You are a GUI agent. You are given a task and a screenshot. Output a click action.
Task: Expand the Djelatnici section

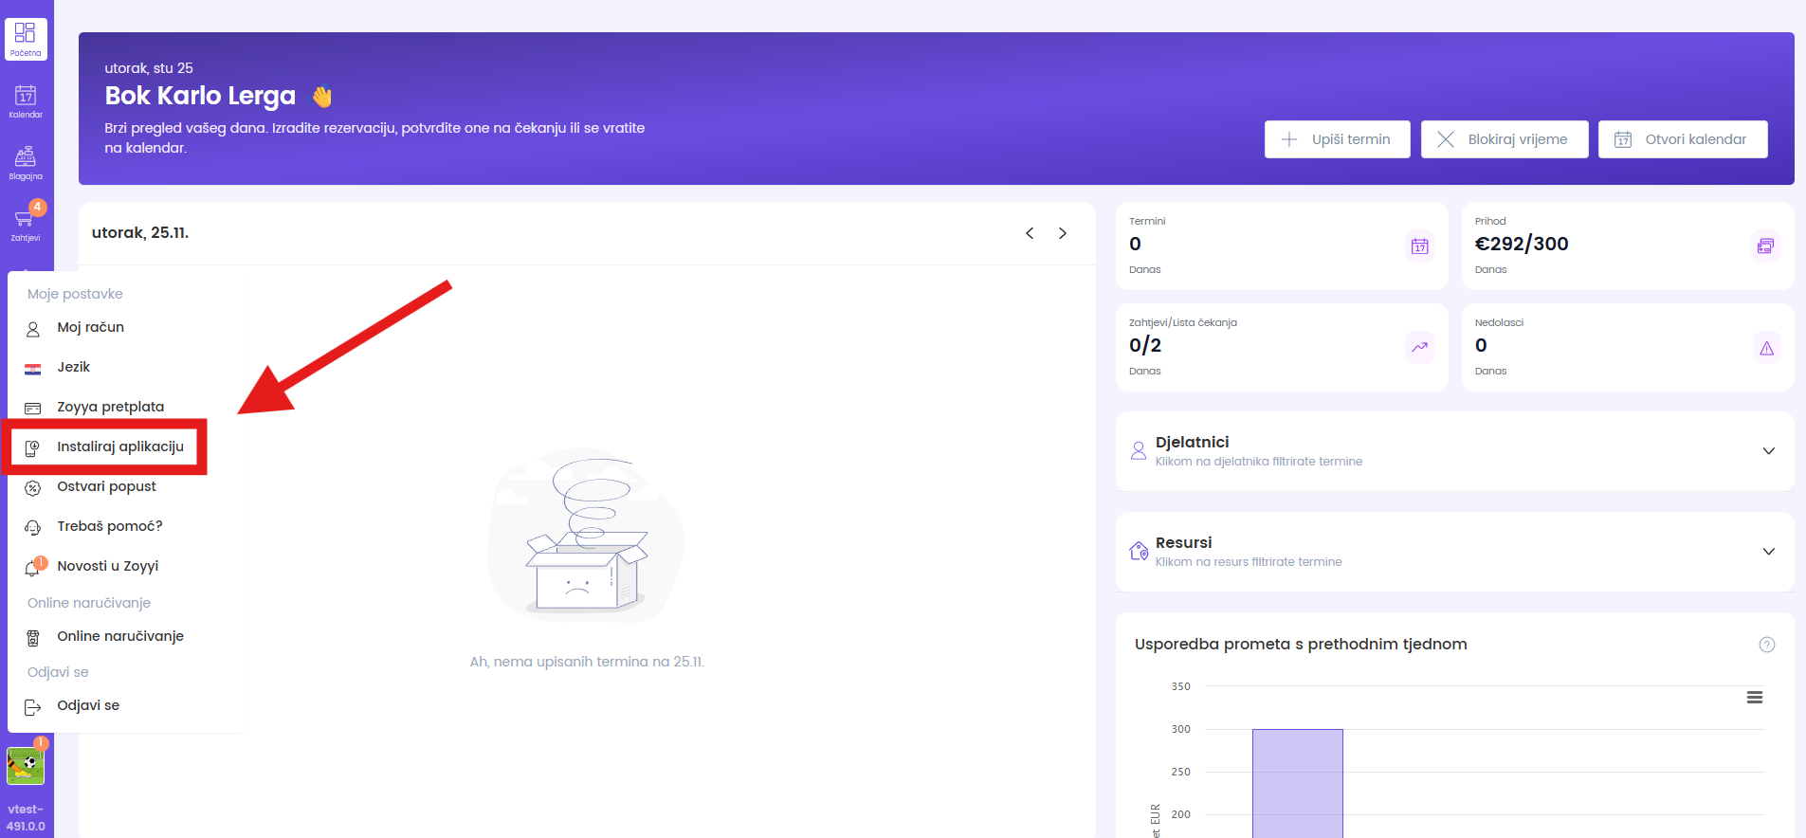click(1768, 451)
